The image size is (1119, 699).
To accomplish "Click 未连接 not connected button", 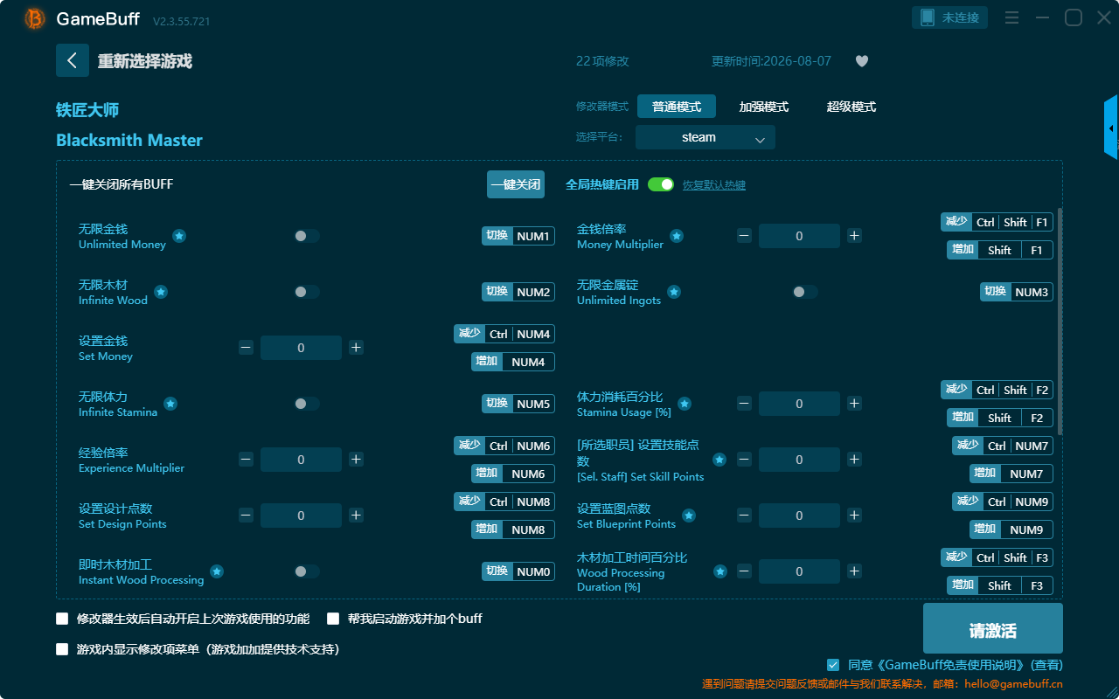I will coord(950,17).
